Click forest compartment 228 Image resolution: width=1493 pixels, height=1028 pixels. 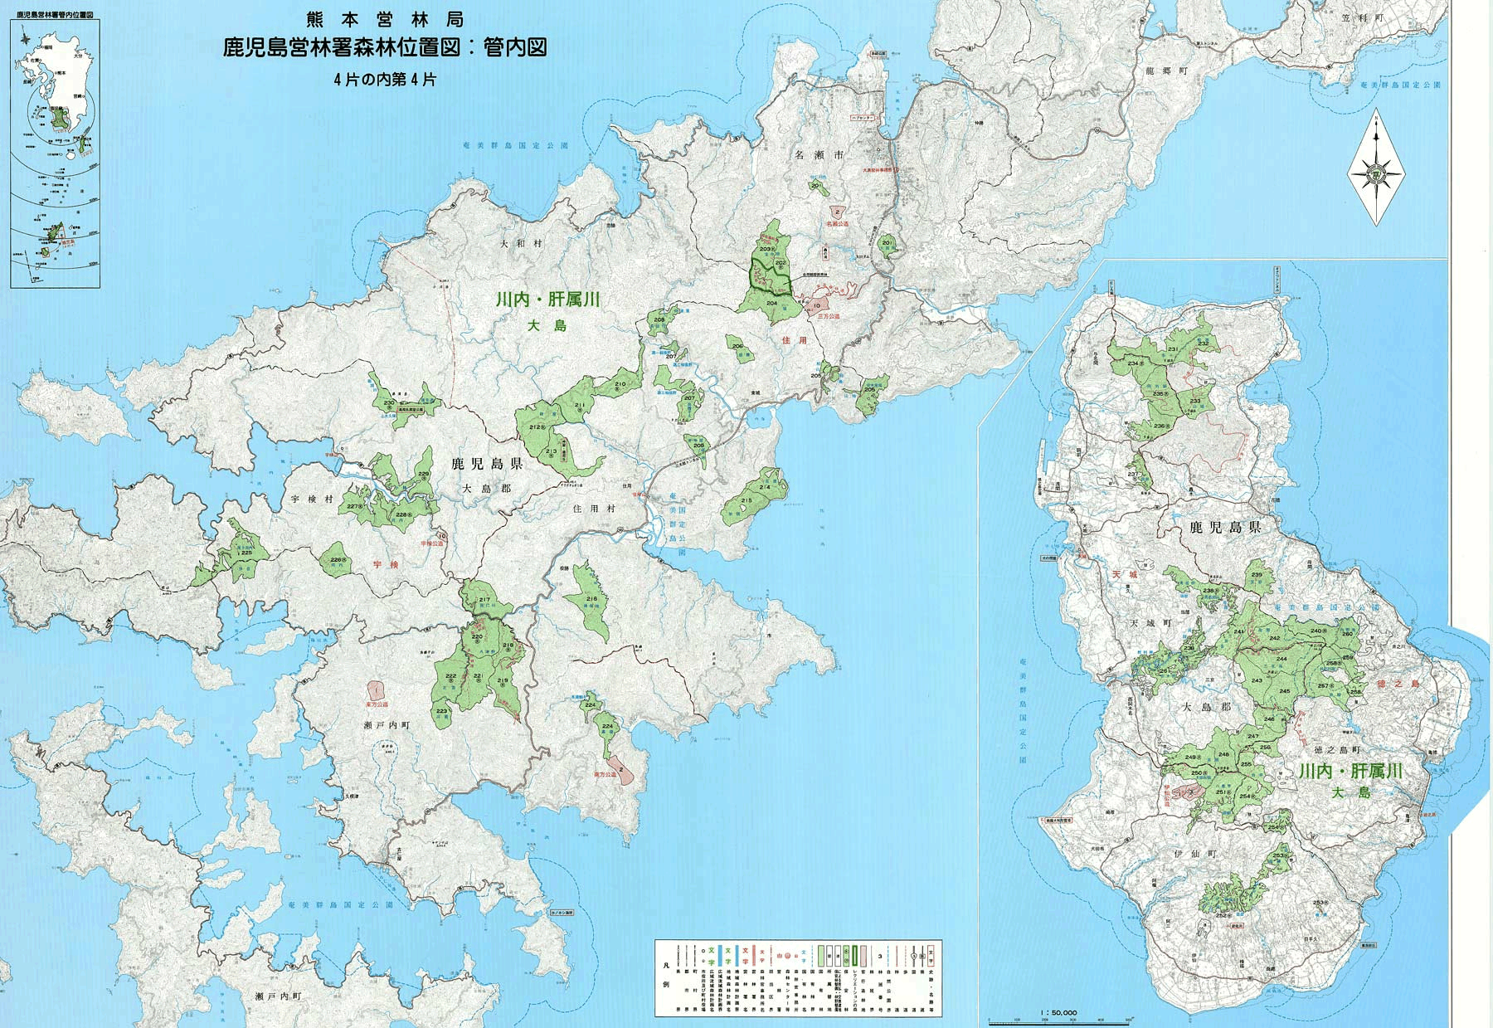(403, 514)
